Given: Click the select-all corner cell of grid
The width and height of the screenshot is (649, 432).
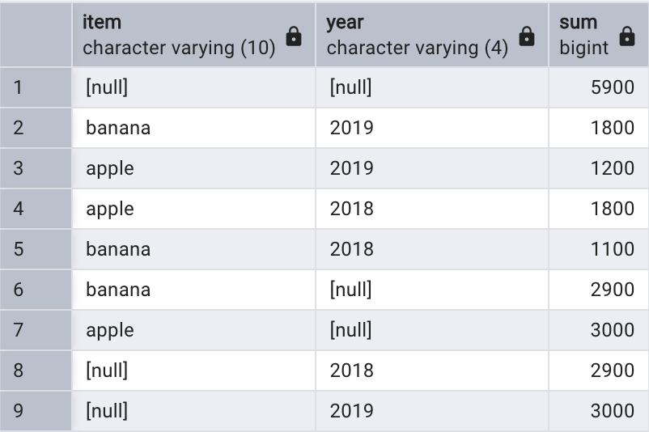Looking at the screenshot, I should click(36, 35).
